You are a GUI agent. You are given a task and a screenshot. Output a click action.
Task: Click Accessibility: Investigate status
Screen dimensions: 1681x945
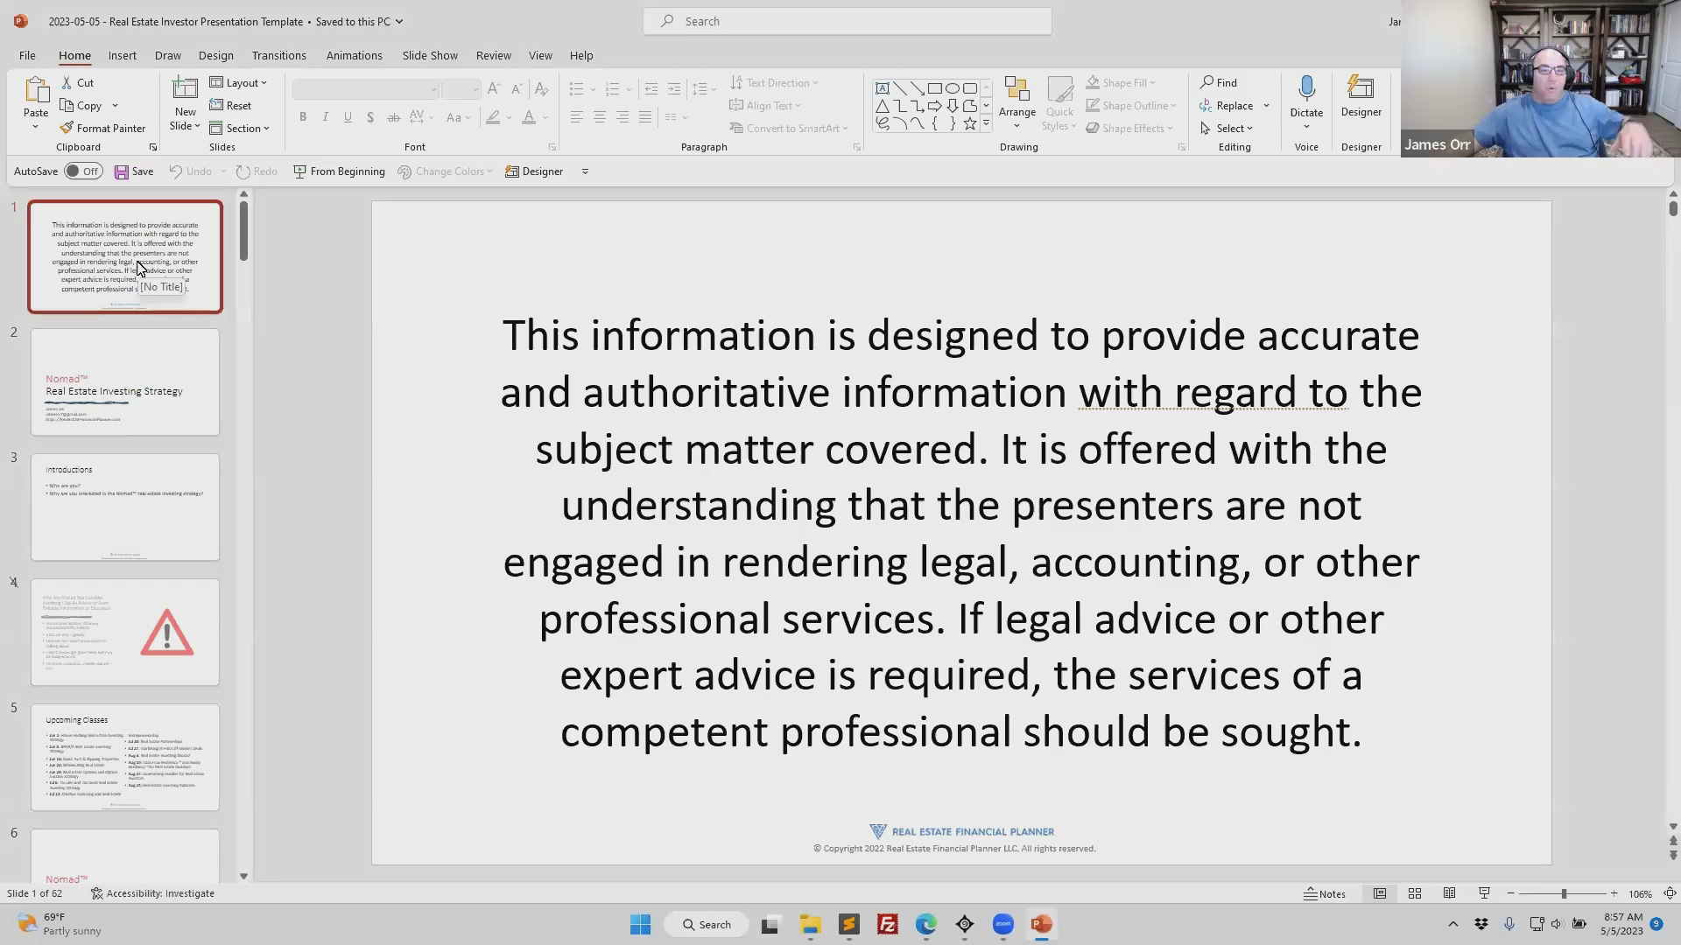pyautogui.click(x=152, y=893)
